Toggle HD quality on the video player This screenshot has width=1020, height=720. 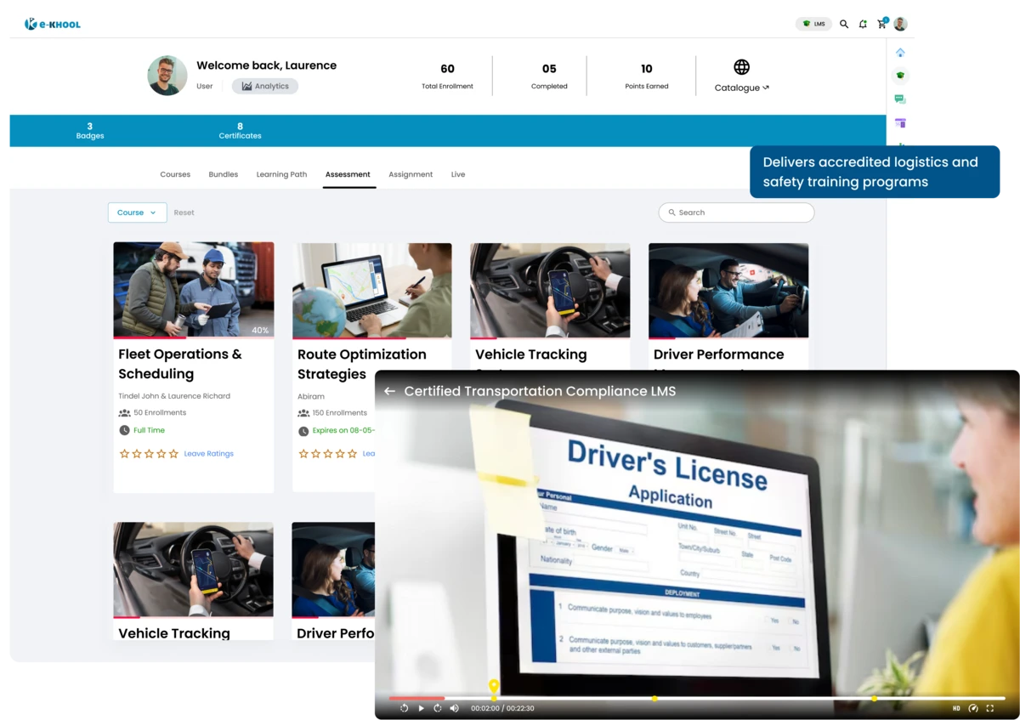(x=956, y=708)
